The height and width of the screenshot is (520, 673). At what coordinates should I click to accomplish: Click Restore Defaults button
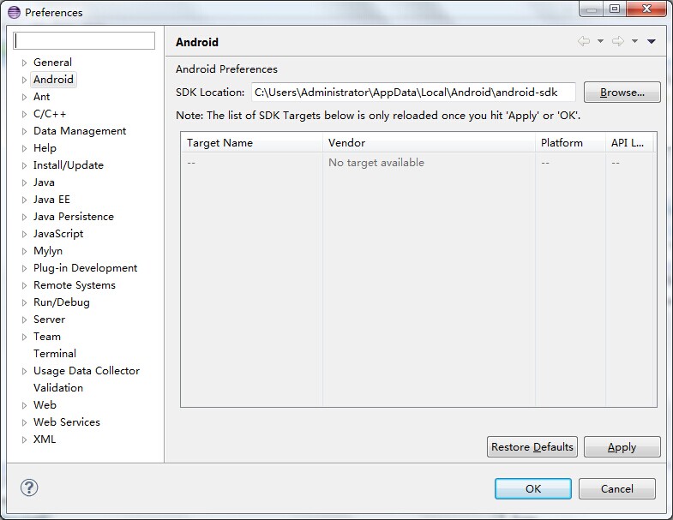532,447
